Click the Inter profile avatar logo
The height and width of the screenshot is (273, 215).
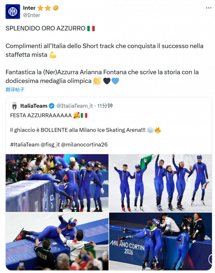[x=13, y=11]
